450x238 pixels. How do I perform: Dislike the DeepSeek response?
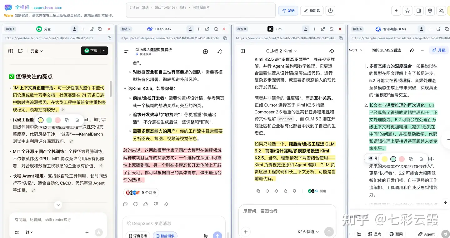tap(156, 204)
